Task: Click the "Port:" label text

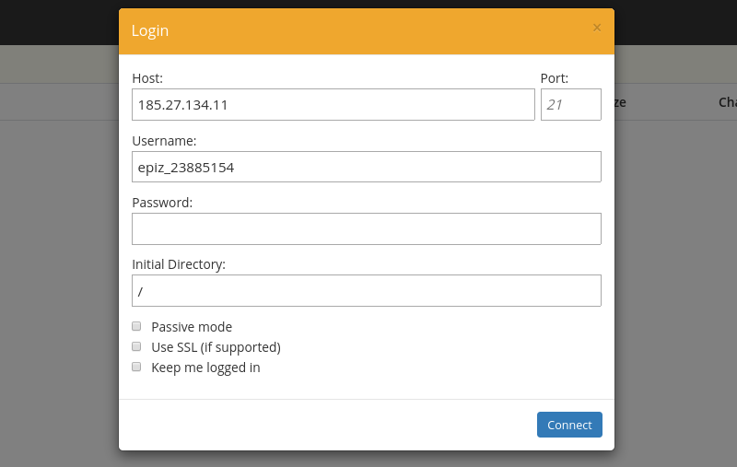Action: pos(554,78)
